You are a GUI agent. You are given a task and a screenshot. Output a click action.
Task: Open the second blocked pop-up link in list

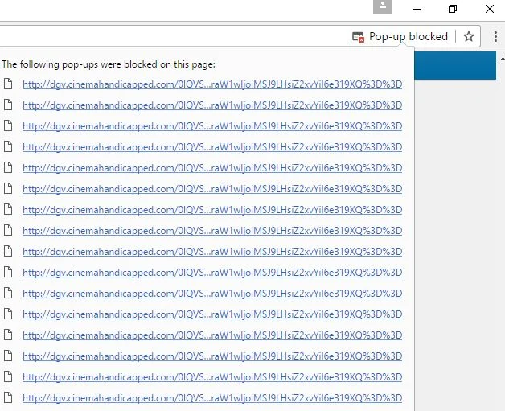tap(212, 105)
